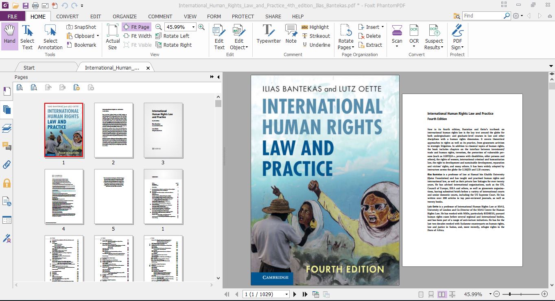Open the PROTECT ribbon tab
Image resolution: width=555 pixels, height=301 pixels.
[243, 16]
